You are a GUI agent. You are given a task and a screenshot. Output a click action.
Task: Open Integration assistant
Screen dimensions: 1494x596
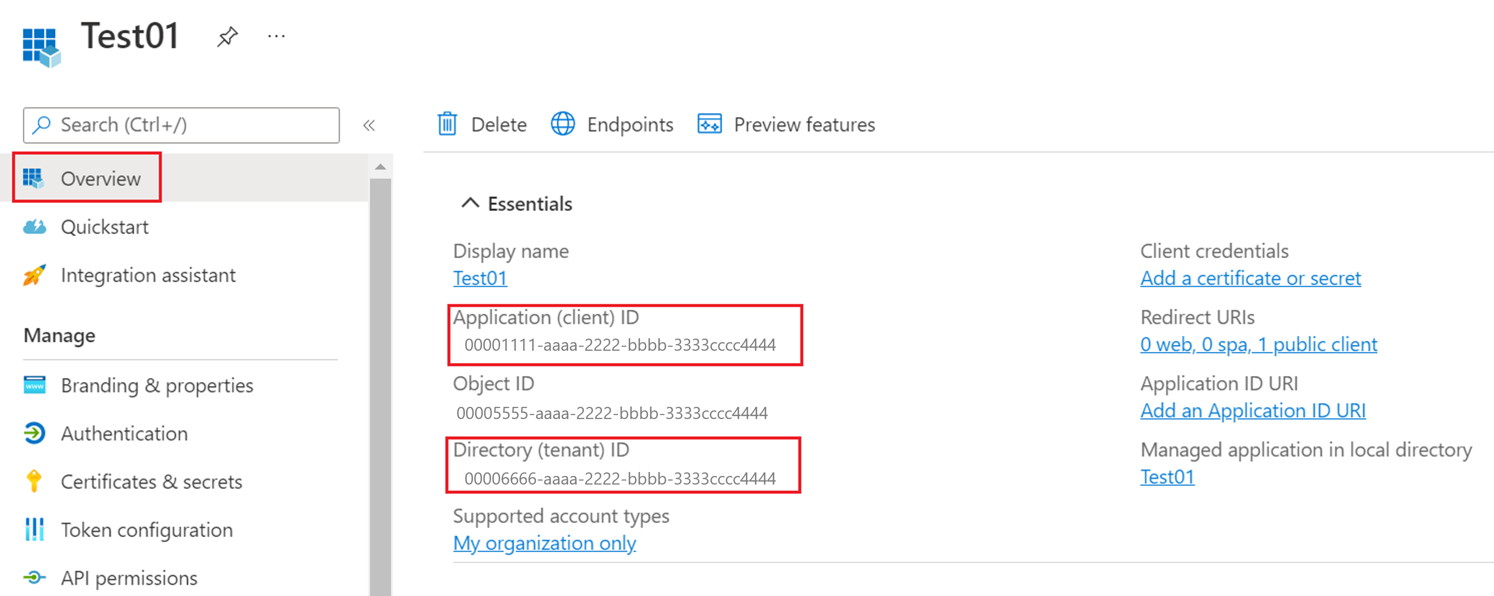pyautogui.click(x=148, y=275)
